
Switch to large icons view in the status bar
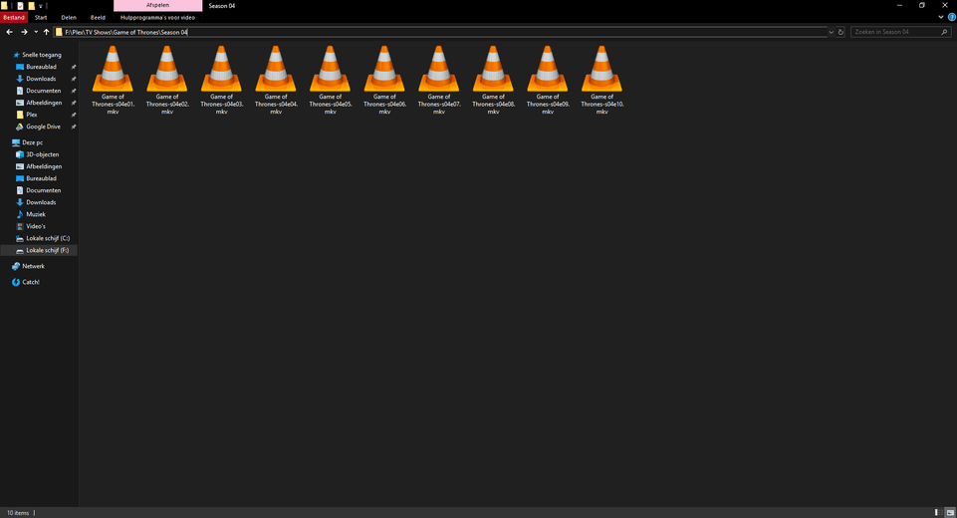click(x=950, y=512)
